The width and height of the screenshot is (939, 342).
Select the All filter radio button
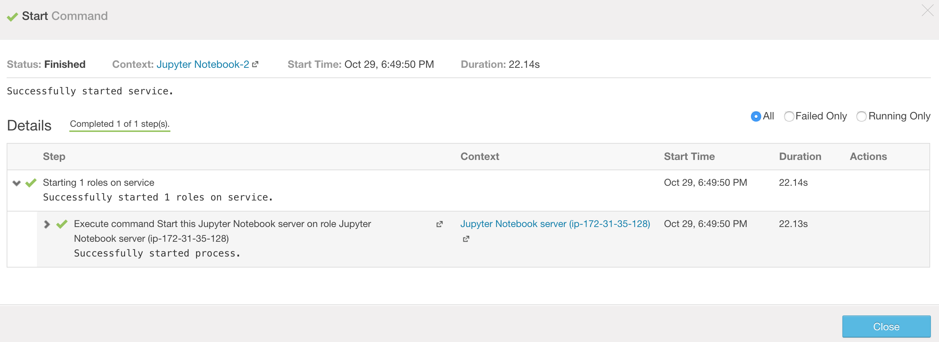pos(756,116)
